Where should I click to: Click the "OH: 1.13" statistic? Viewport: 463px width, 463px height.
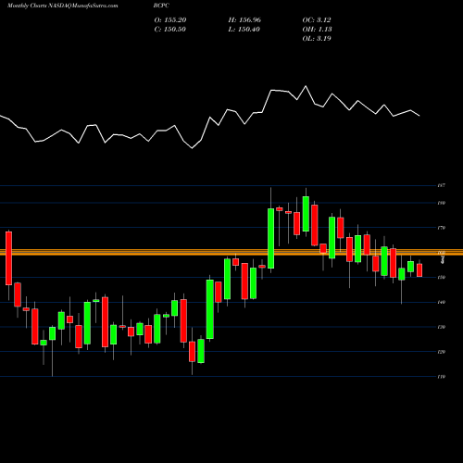coord(317,30)
